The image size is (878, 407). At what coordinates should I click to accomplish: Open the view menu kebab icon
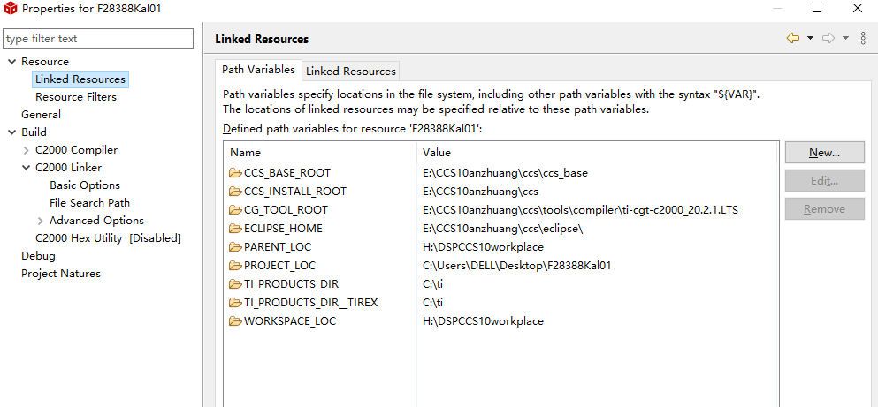pos(863,38)
